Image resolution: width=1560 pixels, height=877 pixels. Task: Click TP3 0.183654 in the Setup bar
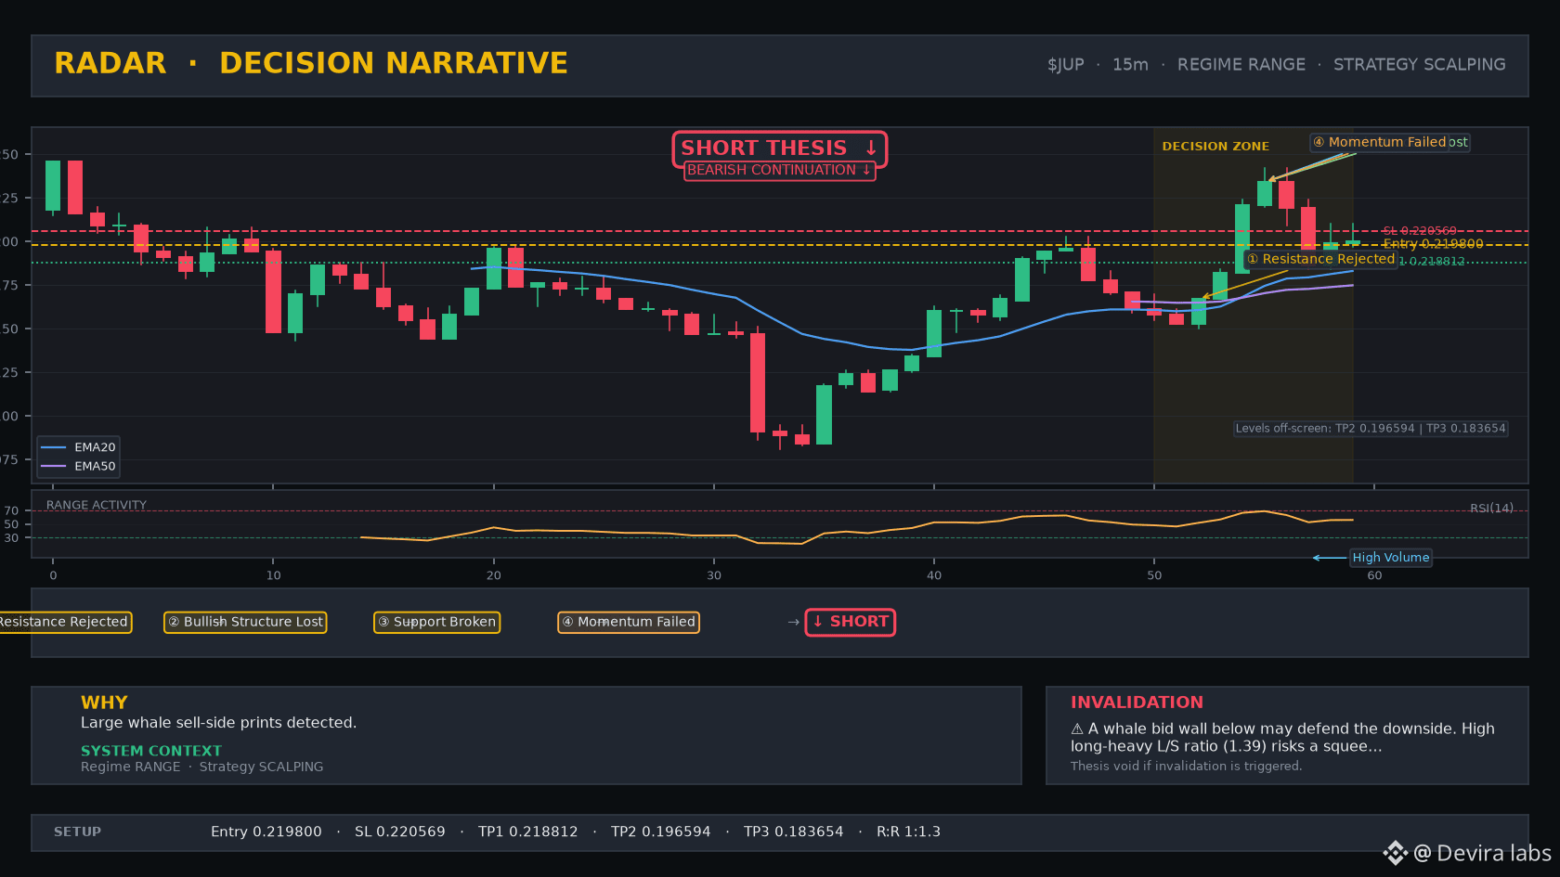click(x=793, y=832)
